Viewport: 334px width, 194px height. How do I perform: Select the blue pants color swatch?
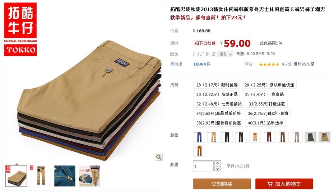coord(199,137)
